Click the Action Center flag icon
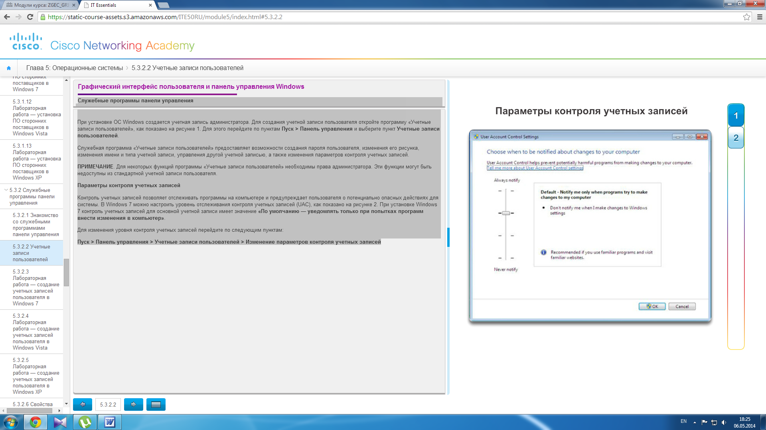The image size is (766, 430). click(x=704, y=422)
